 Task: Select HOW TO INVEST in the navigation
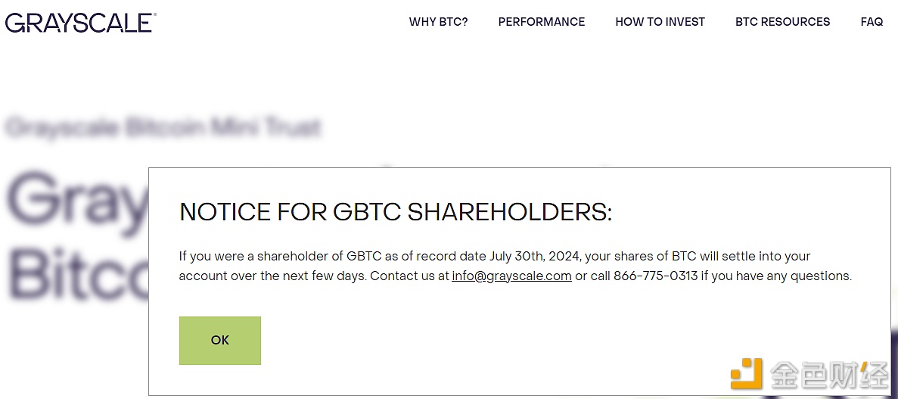pos(660,22)
